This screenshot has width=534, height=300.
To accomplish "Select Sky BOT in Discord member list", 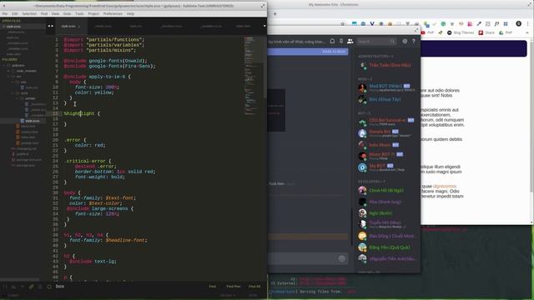I will pos(387,167).
